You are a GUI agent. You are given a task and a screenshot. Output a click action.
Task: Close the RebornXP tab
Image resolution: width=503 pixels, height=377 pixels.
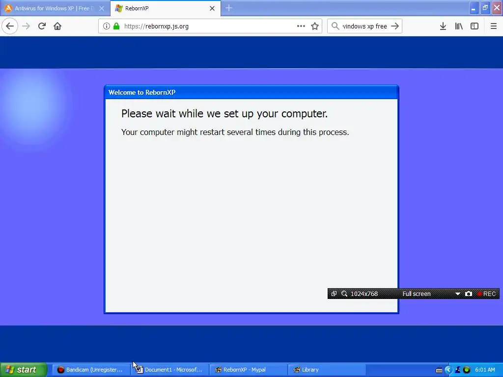point(212,8)
